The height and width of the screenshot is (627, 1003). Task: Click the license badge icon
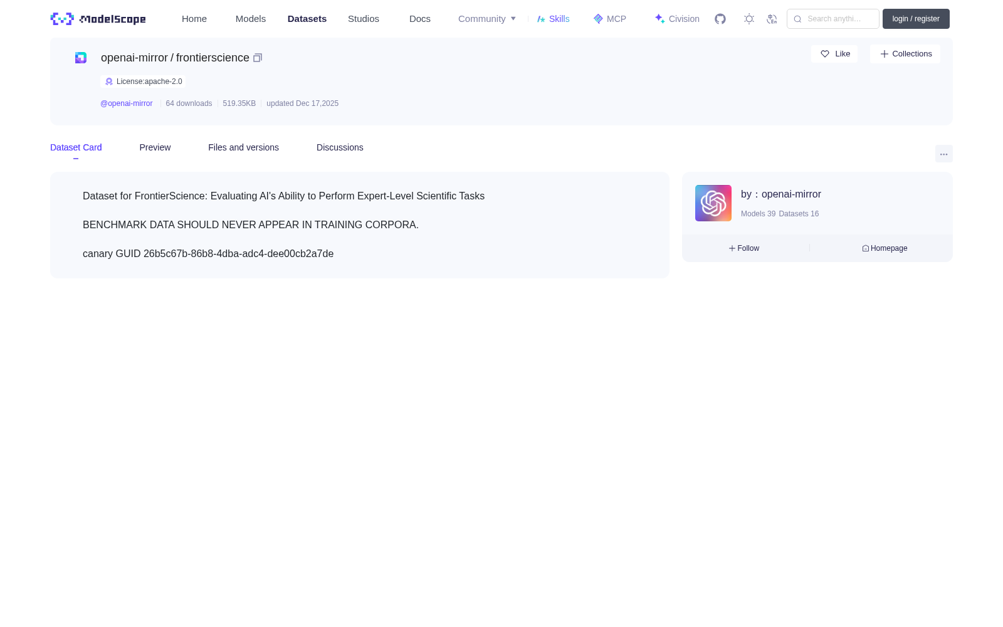click(109, 82)
